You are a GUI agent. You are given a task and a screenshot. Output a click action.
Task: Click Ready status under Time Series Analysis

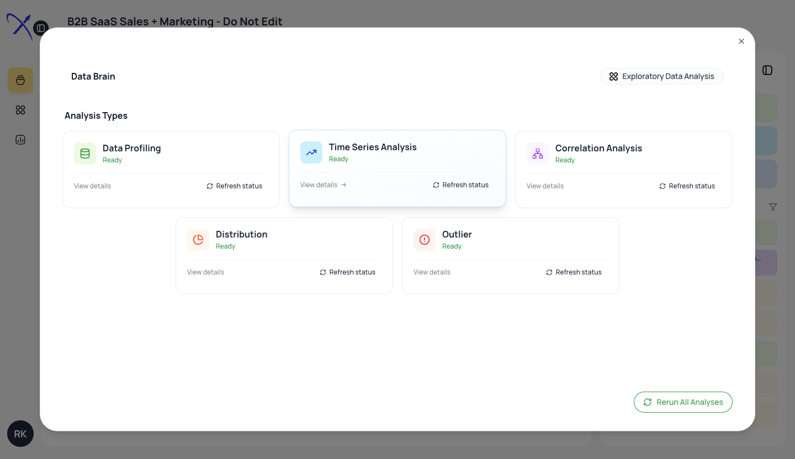(x=338, y=159)
